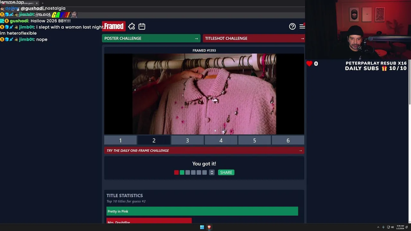The width and height of the screenshot is (411, 231).
Task: Click the streamer webcam feed
Action: pos(357,30)
